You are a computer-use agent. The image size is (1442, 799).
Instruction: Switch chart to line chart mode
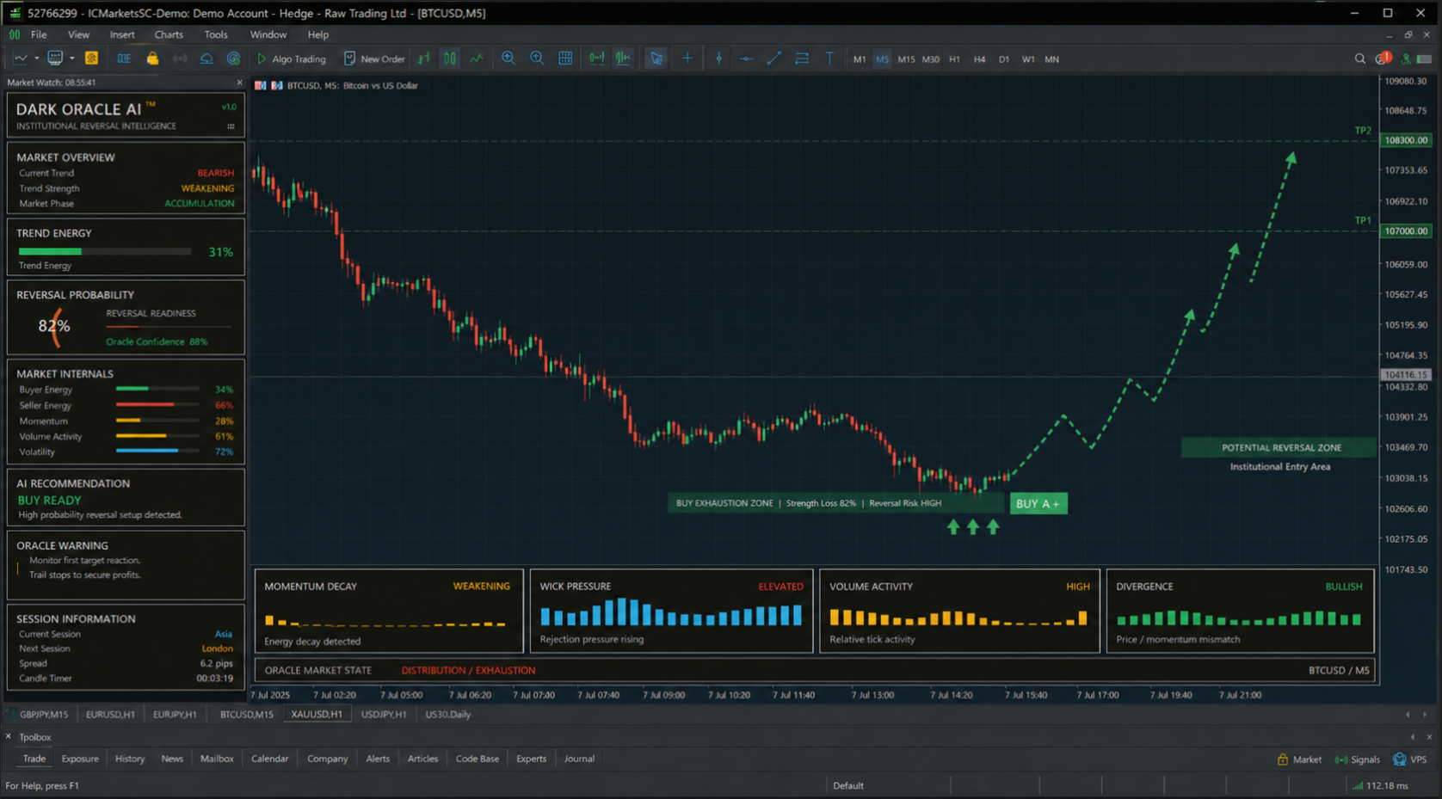(477, 58)
